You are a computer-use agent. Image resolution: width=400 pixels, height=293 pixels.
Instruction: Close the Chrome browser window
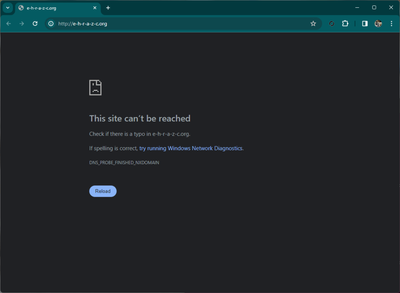pos(391,7)
